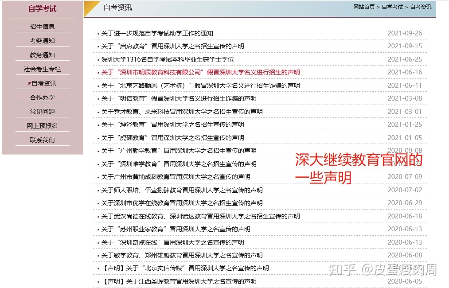This screenshot has width=449, height=288.
Task: Open notice 关于进一步规范自学考试助学工作的通知
Action: [x=157, y=33]
